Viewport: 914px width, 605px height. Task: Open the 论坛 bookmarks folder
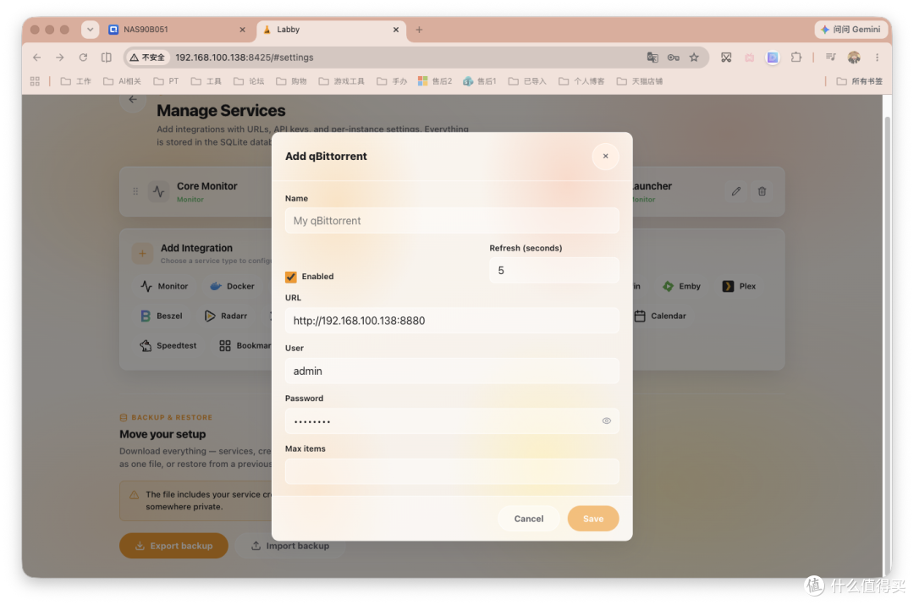pyautogui.click(x=249, y=81)
